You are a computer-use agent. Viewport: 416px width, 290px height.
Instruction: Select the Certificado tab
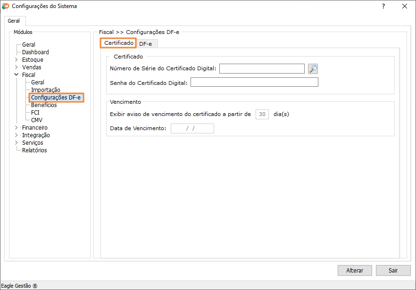(x=118, y=43)
